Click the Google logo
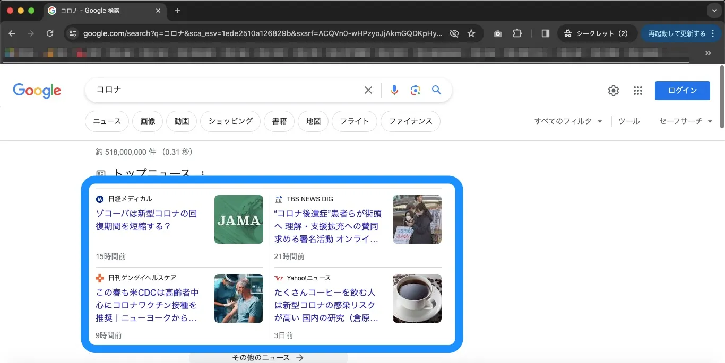Viewport: 725px width, 363px height. point(37,91)
